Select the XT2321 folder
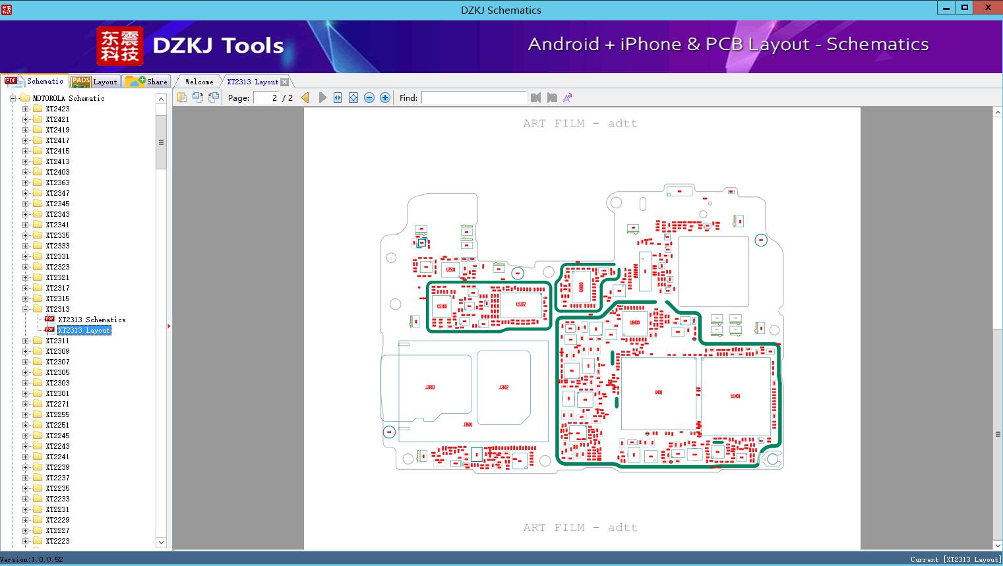 (x=57, y=277)
